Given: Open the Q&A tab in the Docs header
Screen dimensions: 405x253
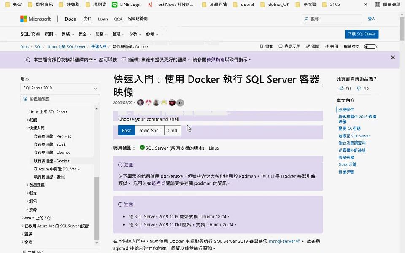Looking at the screenshot, I should [118, 19].
